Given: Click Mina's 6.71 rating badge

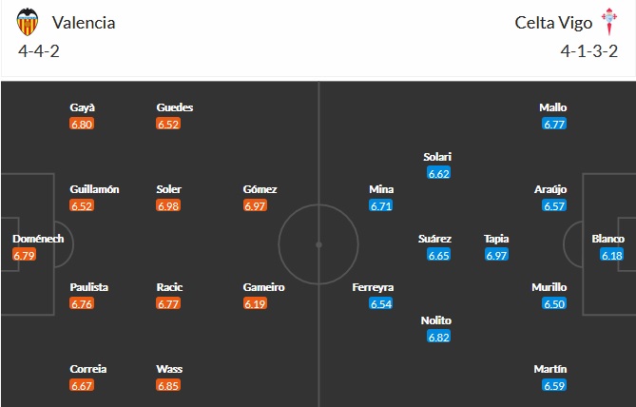Looking at the screenshot, I should 381,205.
